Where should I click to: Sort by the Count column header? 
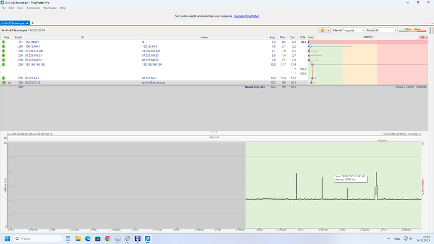coord(18,37)
